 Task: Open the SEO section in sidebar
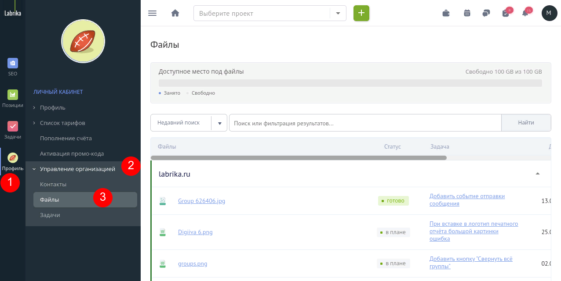pyautogui.click(x=13, y=67)
